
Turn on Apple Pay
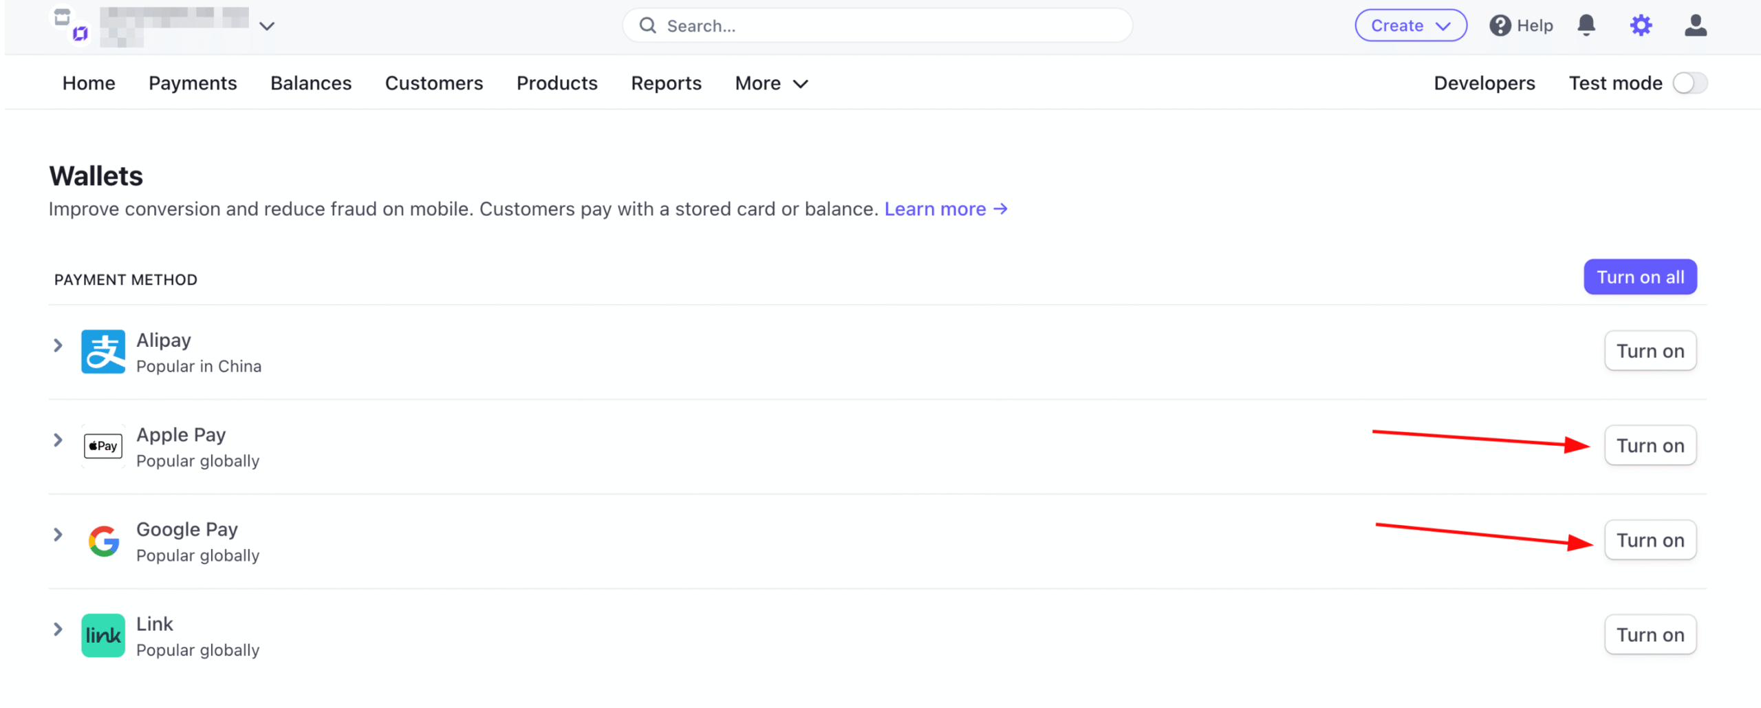1650,446
